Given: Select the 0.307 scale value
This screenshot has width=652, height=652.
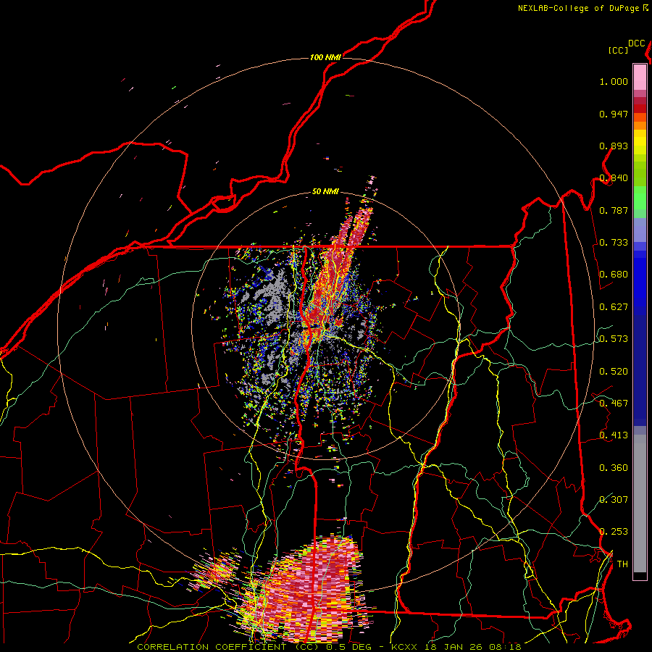Looking at the screenshot, I should pyautogui.click(x=614, y=500).
